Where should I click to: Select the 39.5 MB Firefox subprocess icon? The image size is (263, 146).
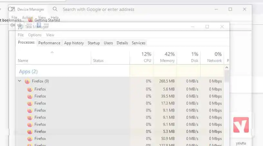30,96
